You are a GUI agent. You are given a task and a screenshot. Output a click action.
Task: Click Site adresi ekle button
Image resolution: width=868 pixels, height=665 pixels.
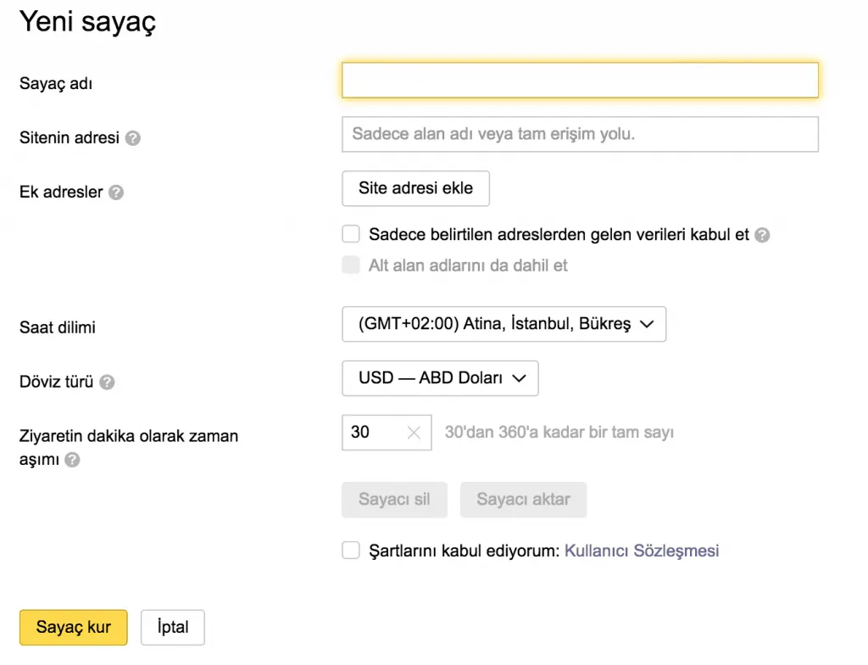(x=415, y=188)
